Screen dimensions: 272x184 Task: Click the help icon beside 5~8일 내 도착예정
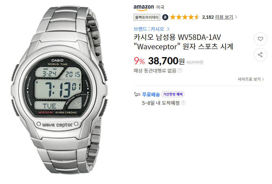[x=183, y=103]
